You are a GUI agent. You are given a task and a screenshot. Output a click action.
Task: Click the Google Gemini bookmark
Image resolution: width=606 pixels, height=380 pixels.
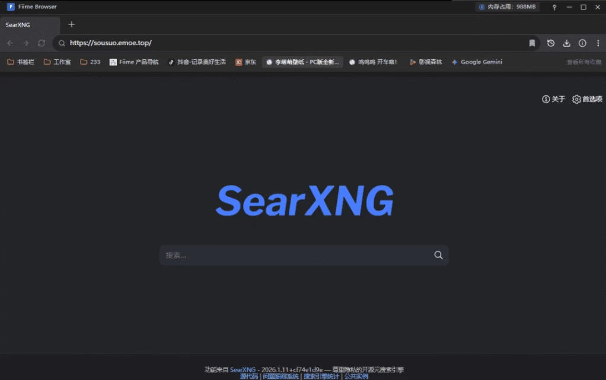click(x=477, y=62)
